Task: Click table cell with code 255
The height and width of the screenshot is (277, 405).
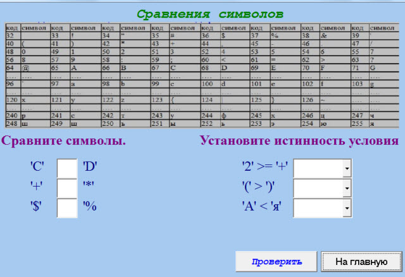Action: pyautogui.click(x=360, y=124)
